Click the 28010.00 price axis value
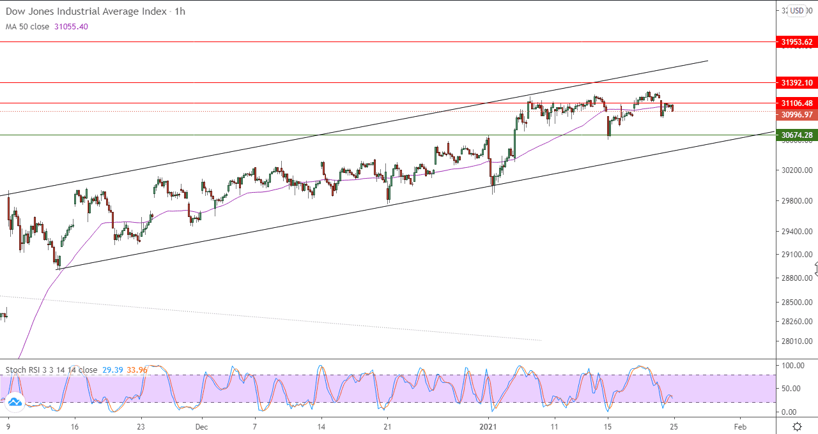This screenshot has width=818, height=434. tap(796, 341)
